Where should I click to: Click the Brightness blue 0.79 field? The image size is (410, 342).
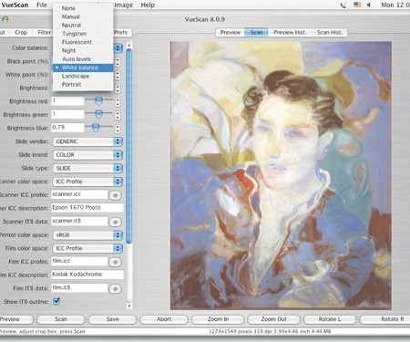(67, 128)
